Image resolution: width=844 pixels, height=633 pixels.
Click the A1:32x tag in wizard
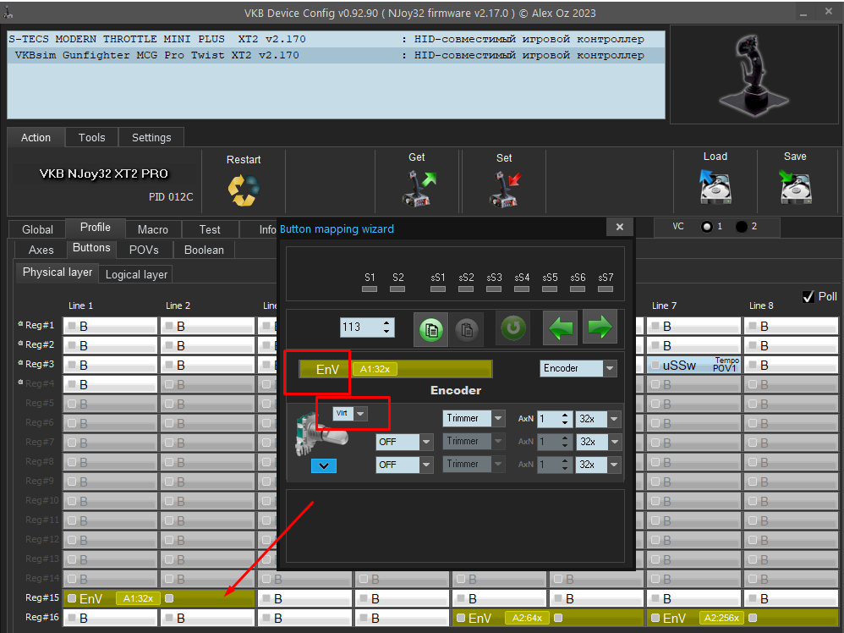coord(375,369)
